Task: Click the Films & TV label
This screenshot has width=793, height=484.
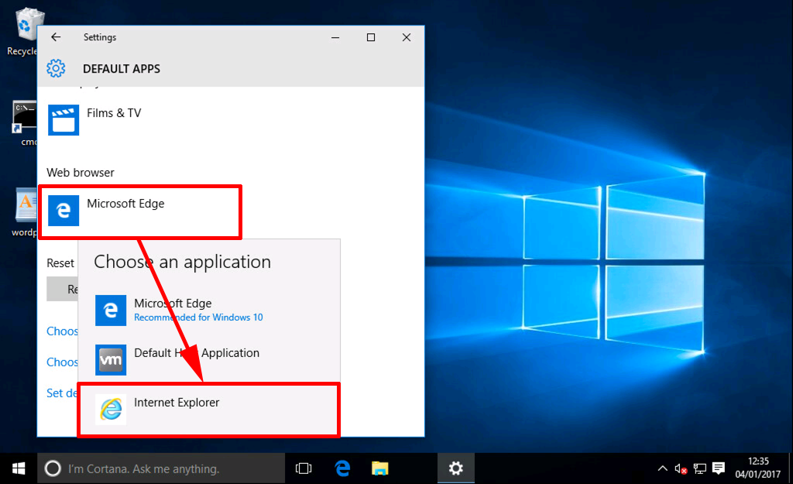Action: 114,113
